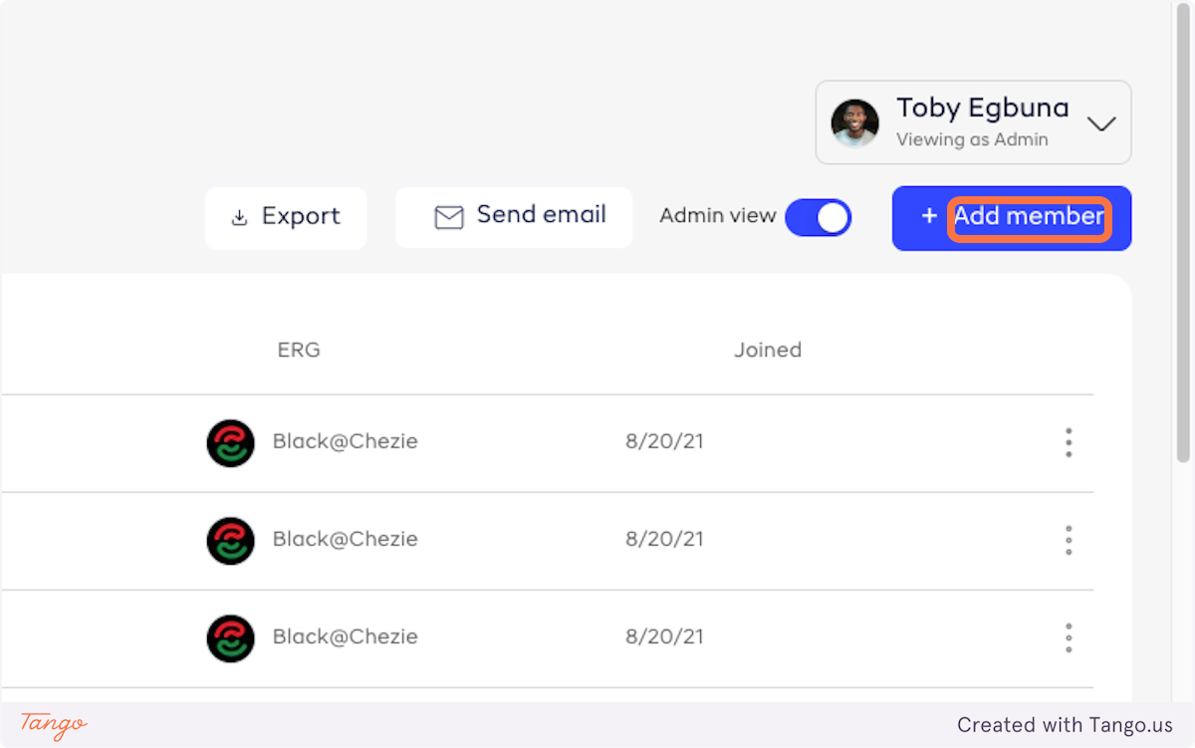Sort by the Joined column header
The width and height of the screenshot is (1195, 748).
767,350
